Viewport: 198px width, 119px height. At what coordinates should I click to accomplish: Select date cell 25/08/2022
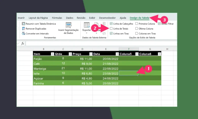[x=106, y=83]
